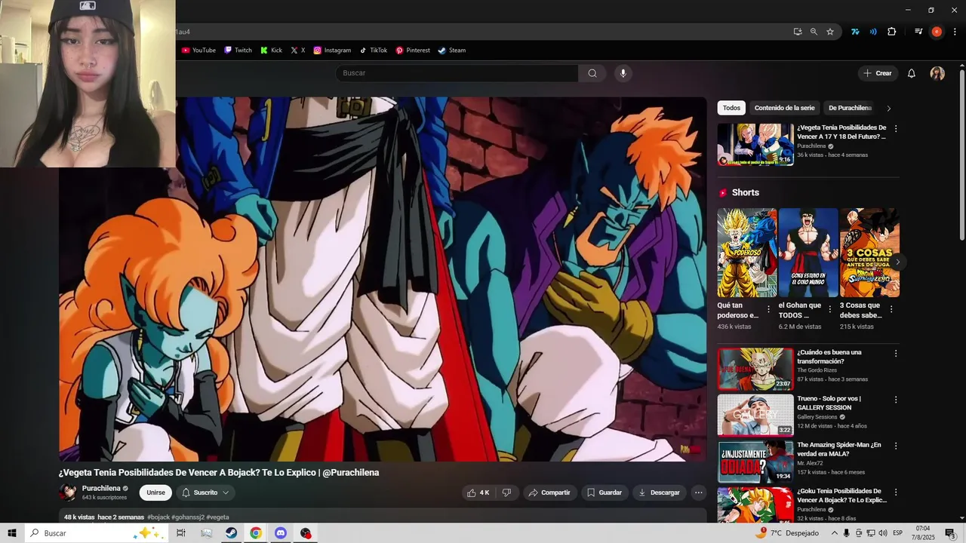Open the Instagram bookmark
Screen dimensions: 966x543
[332, 51]
